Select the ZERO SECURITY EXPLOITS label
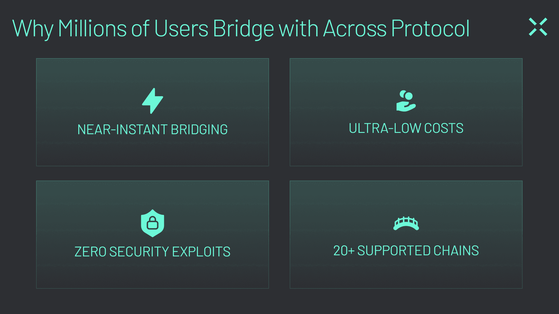 [153, 251]
